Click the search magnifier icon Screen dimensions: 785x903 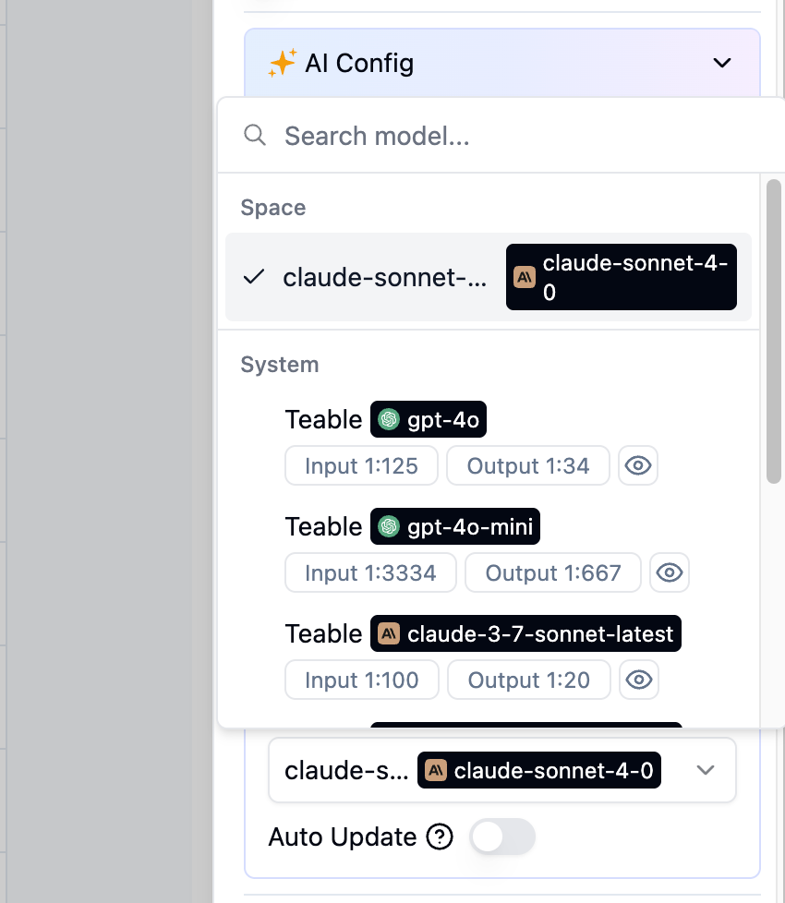(255, 136)
